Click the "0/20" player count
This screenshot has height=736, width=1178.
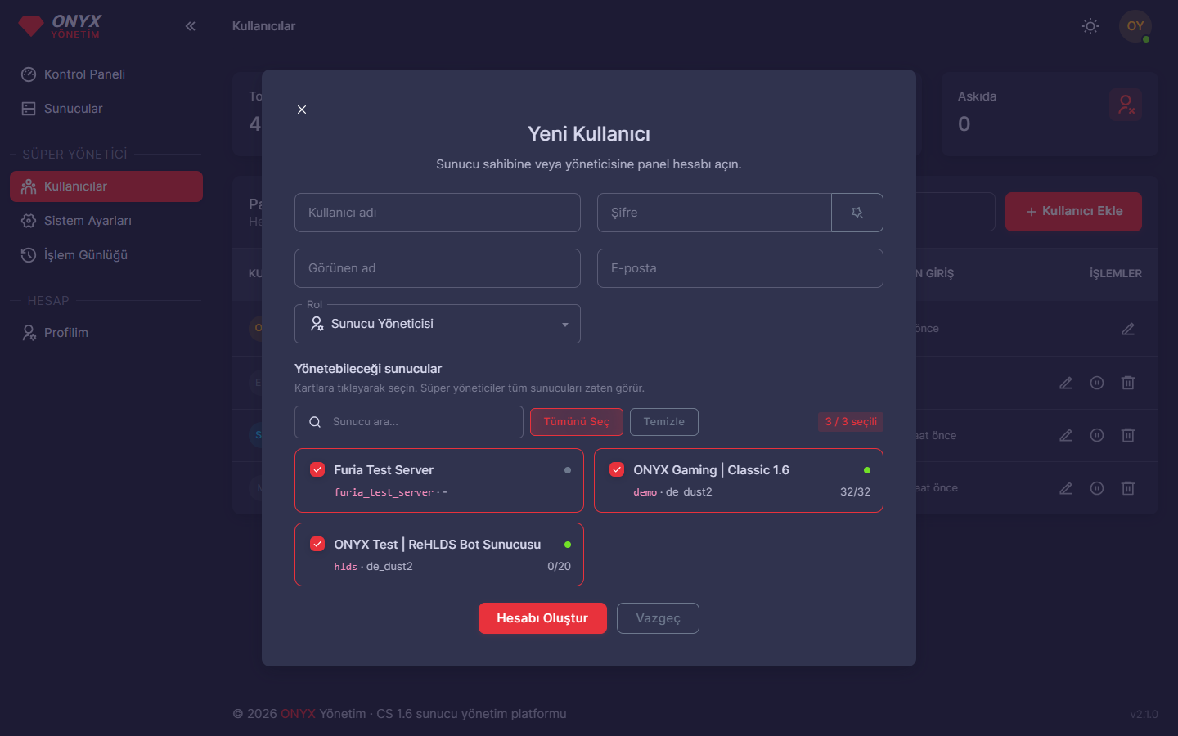tap(559, 567)
